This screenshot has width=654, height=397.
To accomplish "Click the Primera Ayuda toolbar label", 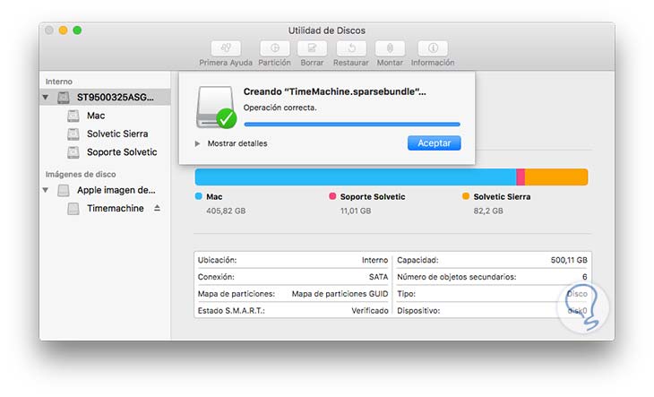I will point(226,63).
